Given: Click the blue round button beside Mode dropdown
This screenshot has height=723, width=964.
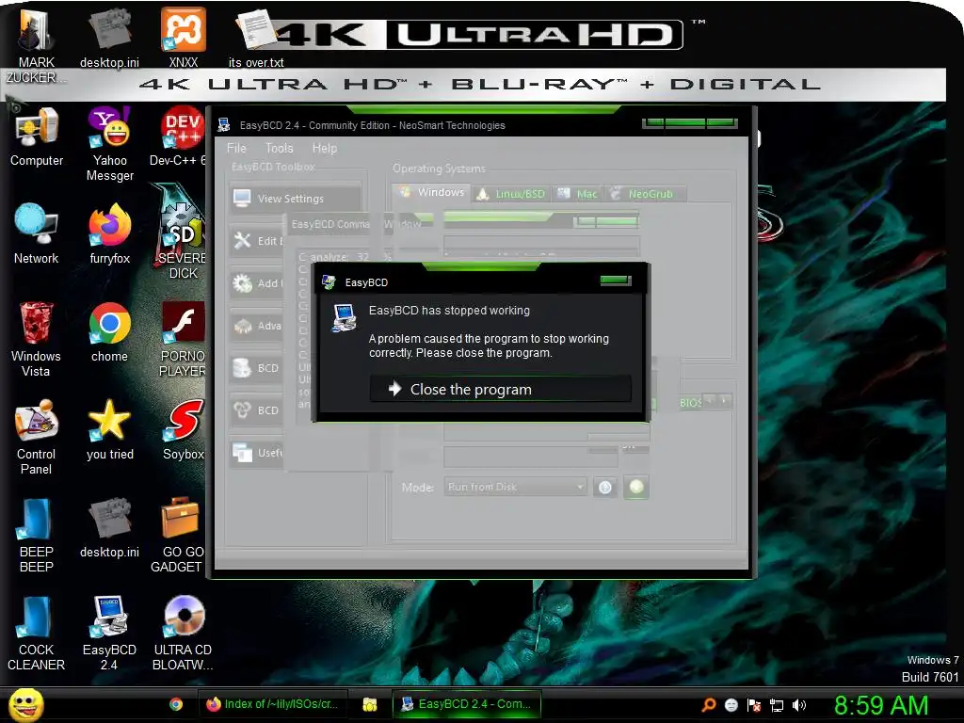Looking at the screenshot, I should [605, 488].
